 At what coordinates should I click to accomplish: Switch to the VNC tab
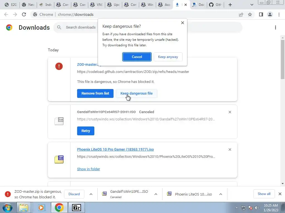click(97, 5)
